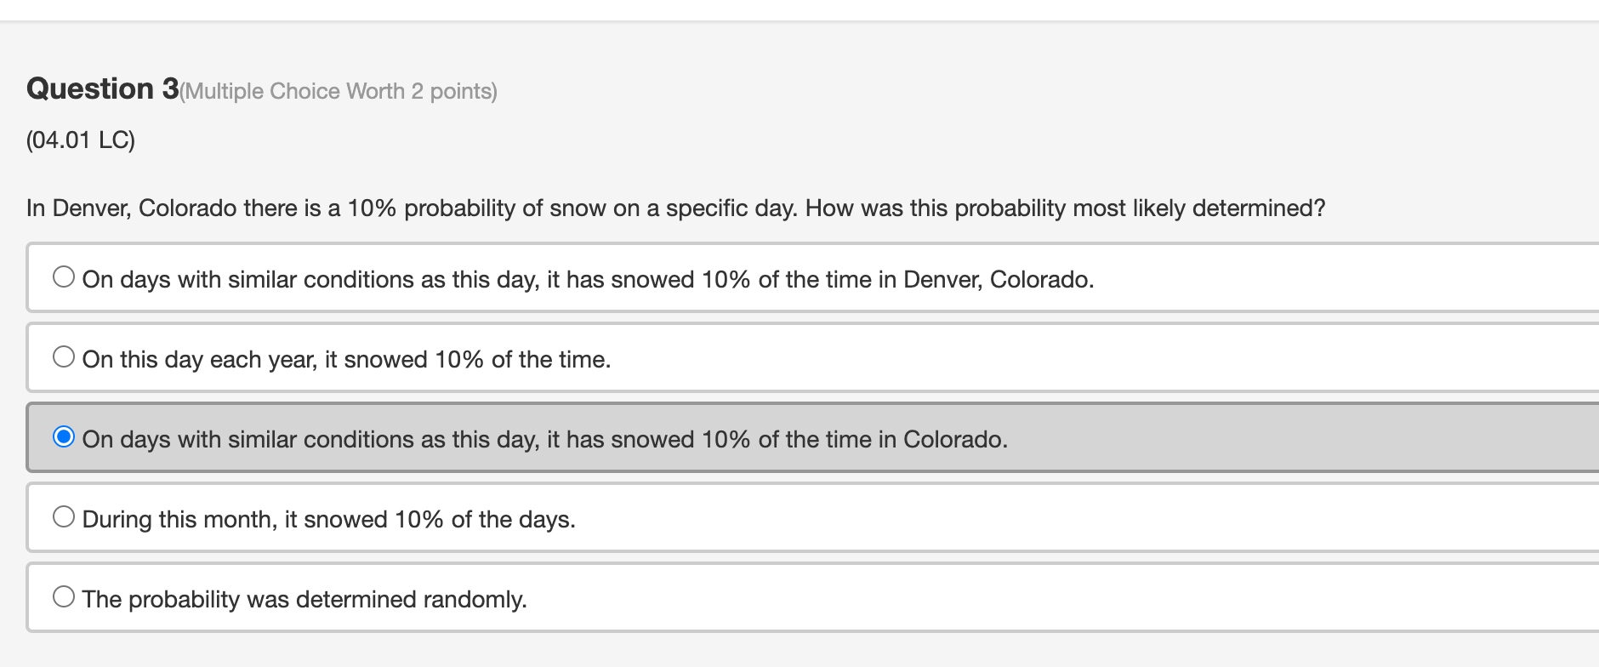
Task: Click the already-selected Colorado answer radio button
Action: coord(64,435)
